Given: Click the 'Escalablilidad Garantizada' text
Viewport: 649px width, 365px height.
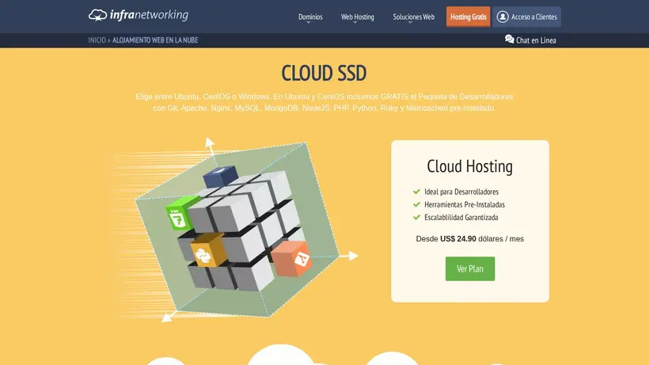Looking at the screenshot, I should pyautogui.click(x=461, y=217).
